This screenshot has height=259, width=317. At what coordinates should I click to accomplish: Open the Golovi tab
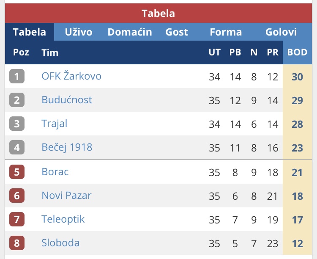coord(281,32)
